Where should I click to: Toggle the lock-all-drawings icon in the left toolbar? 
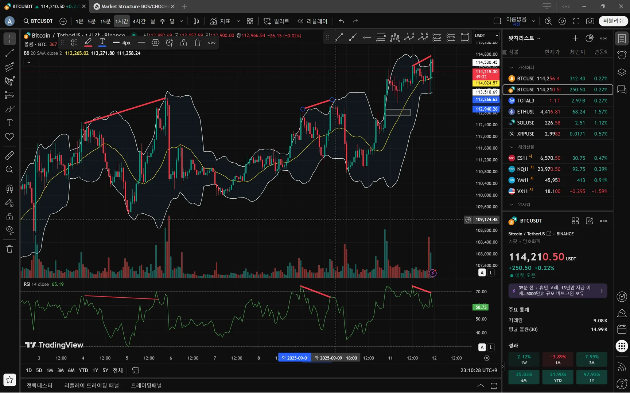9,217
